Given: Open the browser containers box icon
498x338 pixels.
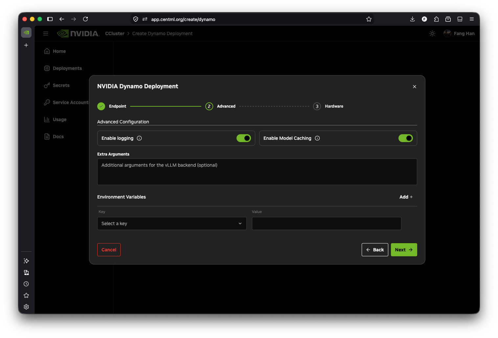Looking at the screenshot, I should (448, 19).
